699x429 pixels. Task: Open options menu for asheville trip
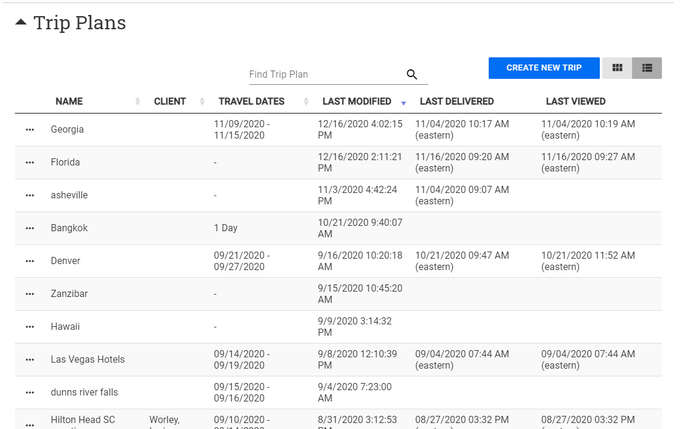pos(30,196)
